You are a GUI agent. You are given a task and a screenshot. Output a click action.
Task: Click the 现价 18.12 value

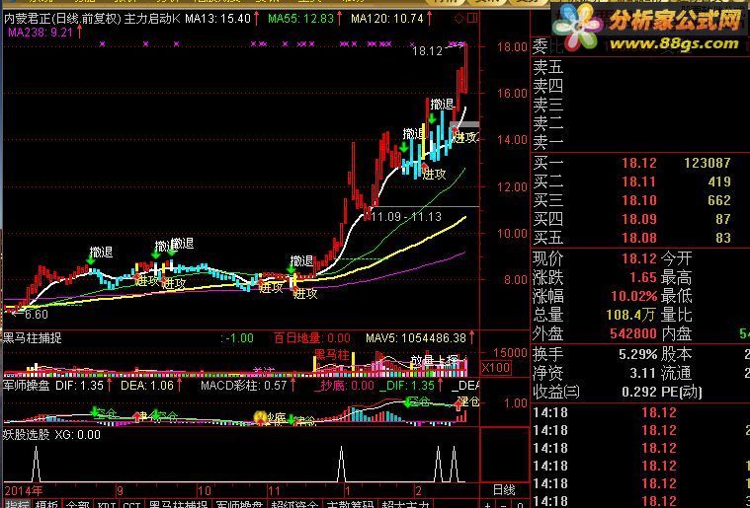(x=639, y=258)
